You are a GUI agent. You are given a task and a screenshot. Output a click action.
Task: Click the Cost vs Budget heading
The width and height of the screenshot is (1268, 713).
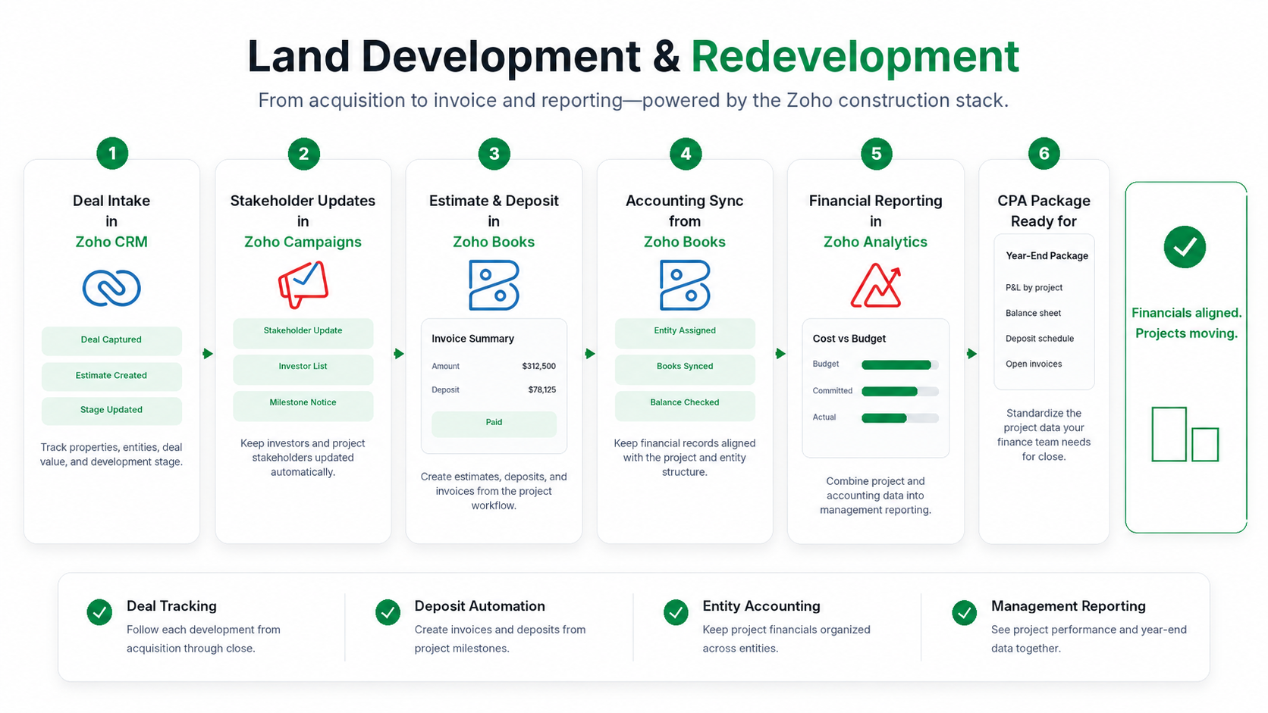pyautogui.click(x=849, y=339)
